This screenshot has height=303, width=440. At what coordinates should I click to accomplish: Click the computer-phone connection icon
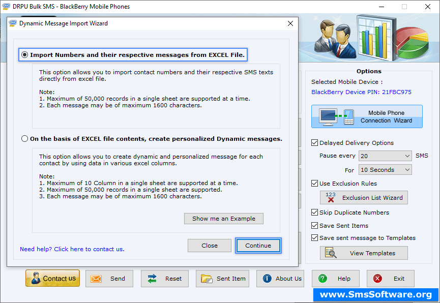pyautogui.click(x=336, y=117)
